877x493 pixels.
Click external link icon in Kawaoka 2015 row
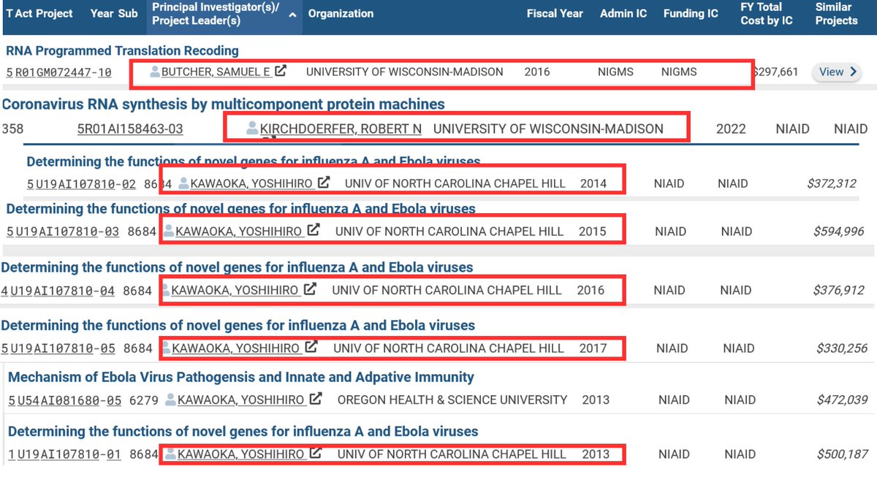[314, 231]
